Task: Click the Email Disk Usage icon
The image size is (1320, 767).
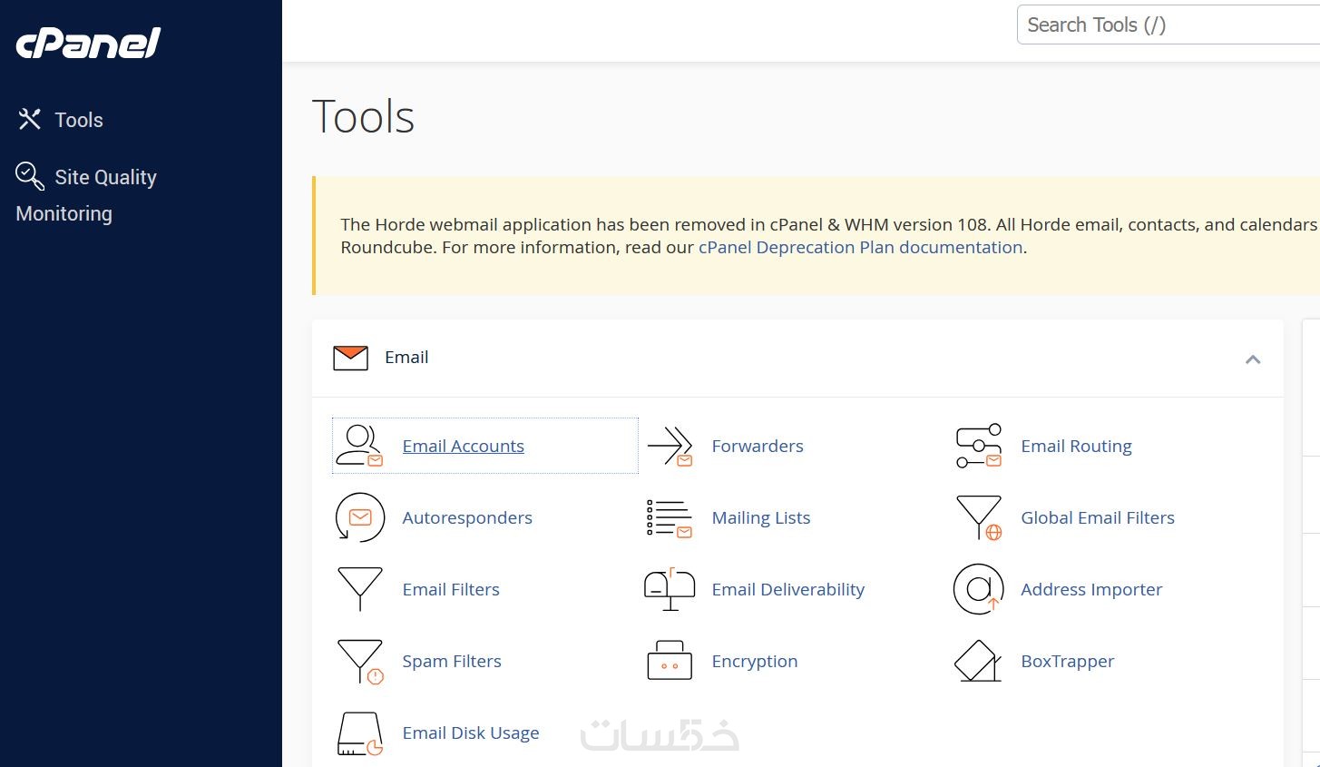Action: [x=359, y=733]
